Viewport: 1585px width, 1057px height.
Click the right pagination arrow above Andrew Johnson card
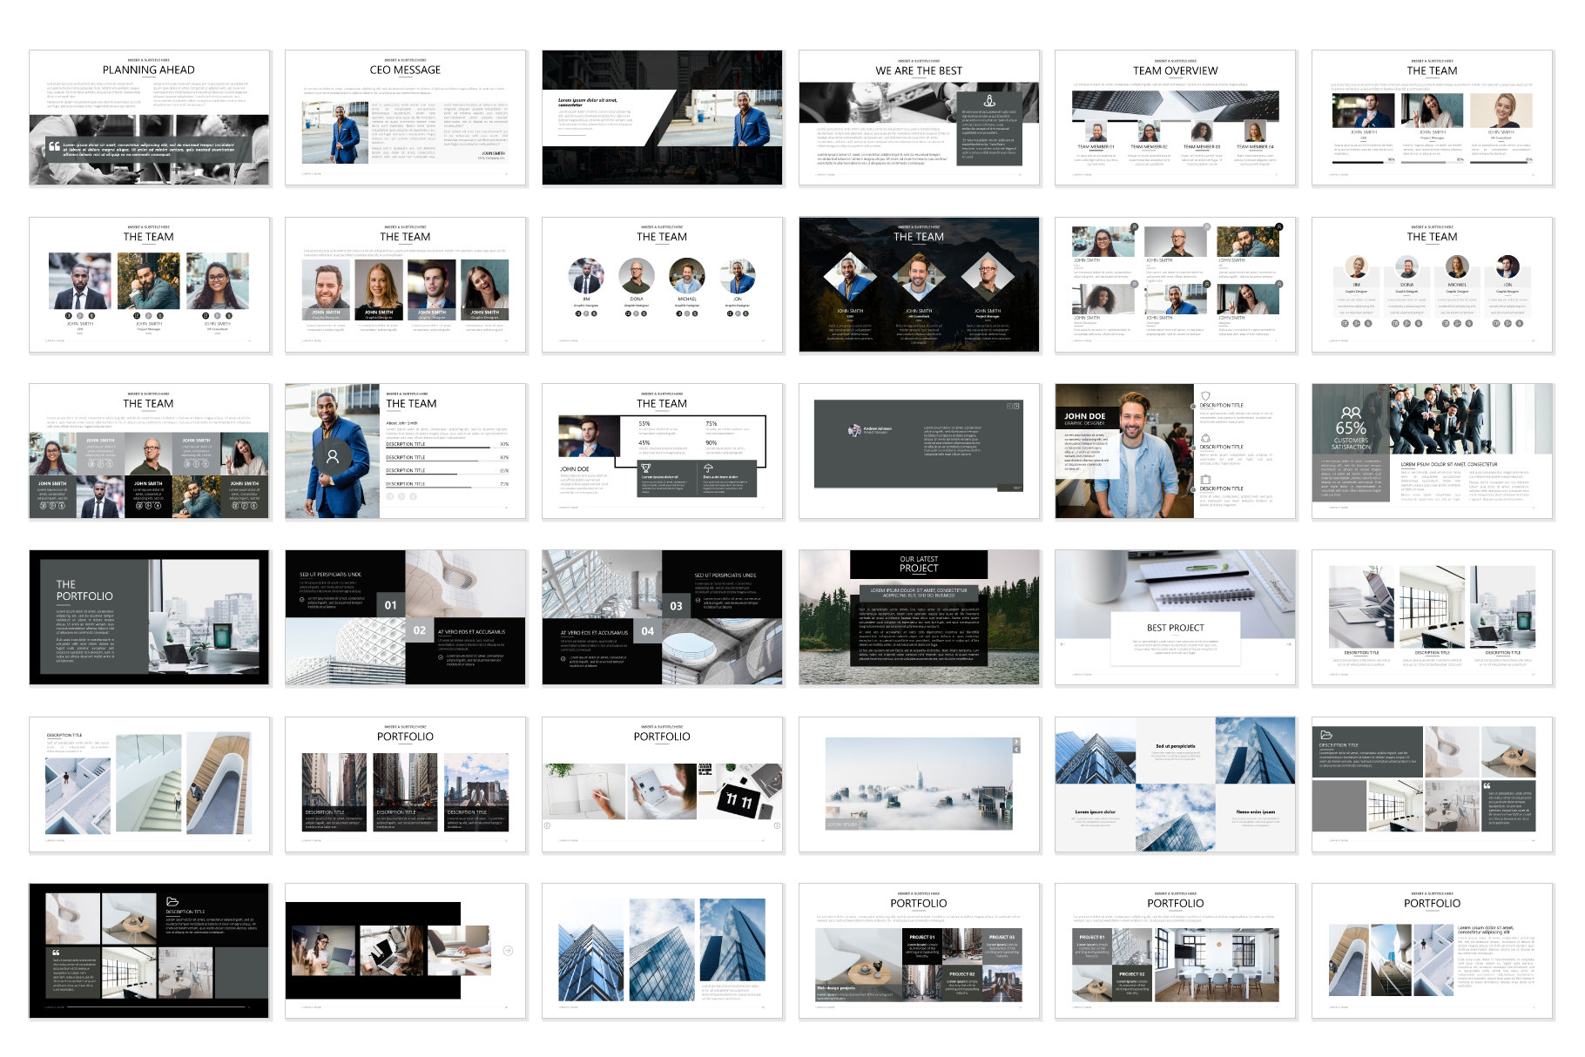pyautogui.click(x=1016, y=407)
